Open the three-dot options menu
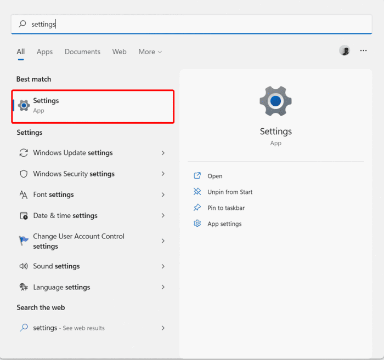 [363, 50]
